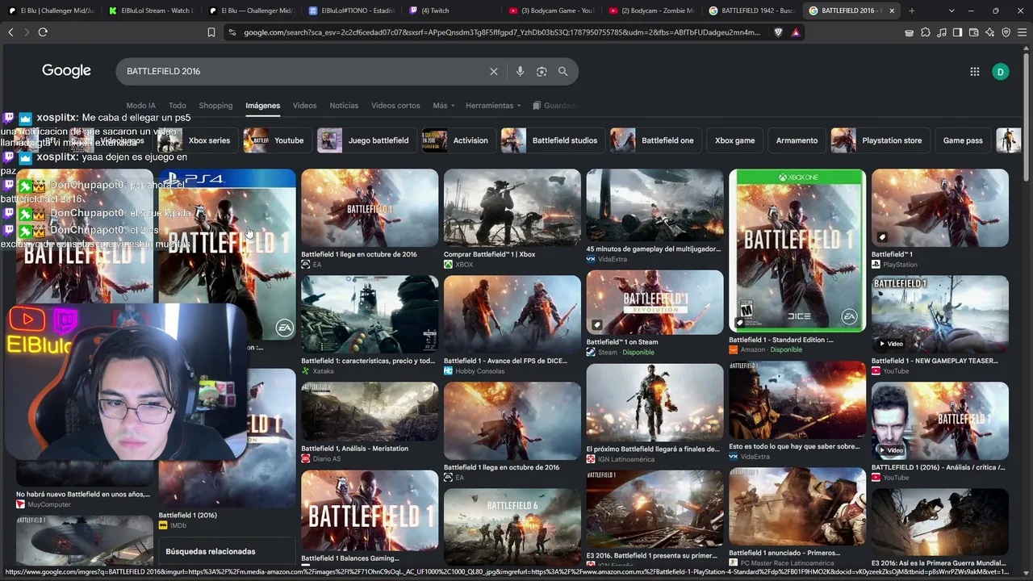Filter images by Armamento chip
This screenshot has height=581, width=1033.
797,140
